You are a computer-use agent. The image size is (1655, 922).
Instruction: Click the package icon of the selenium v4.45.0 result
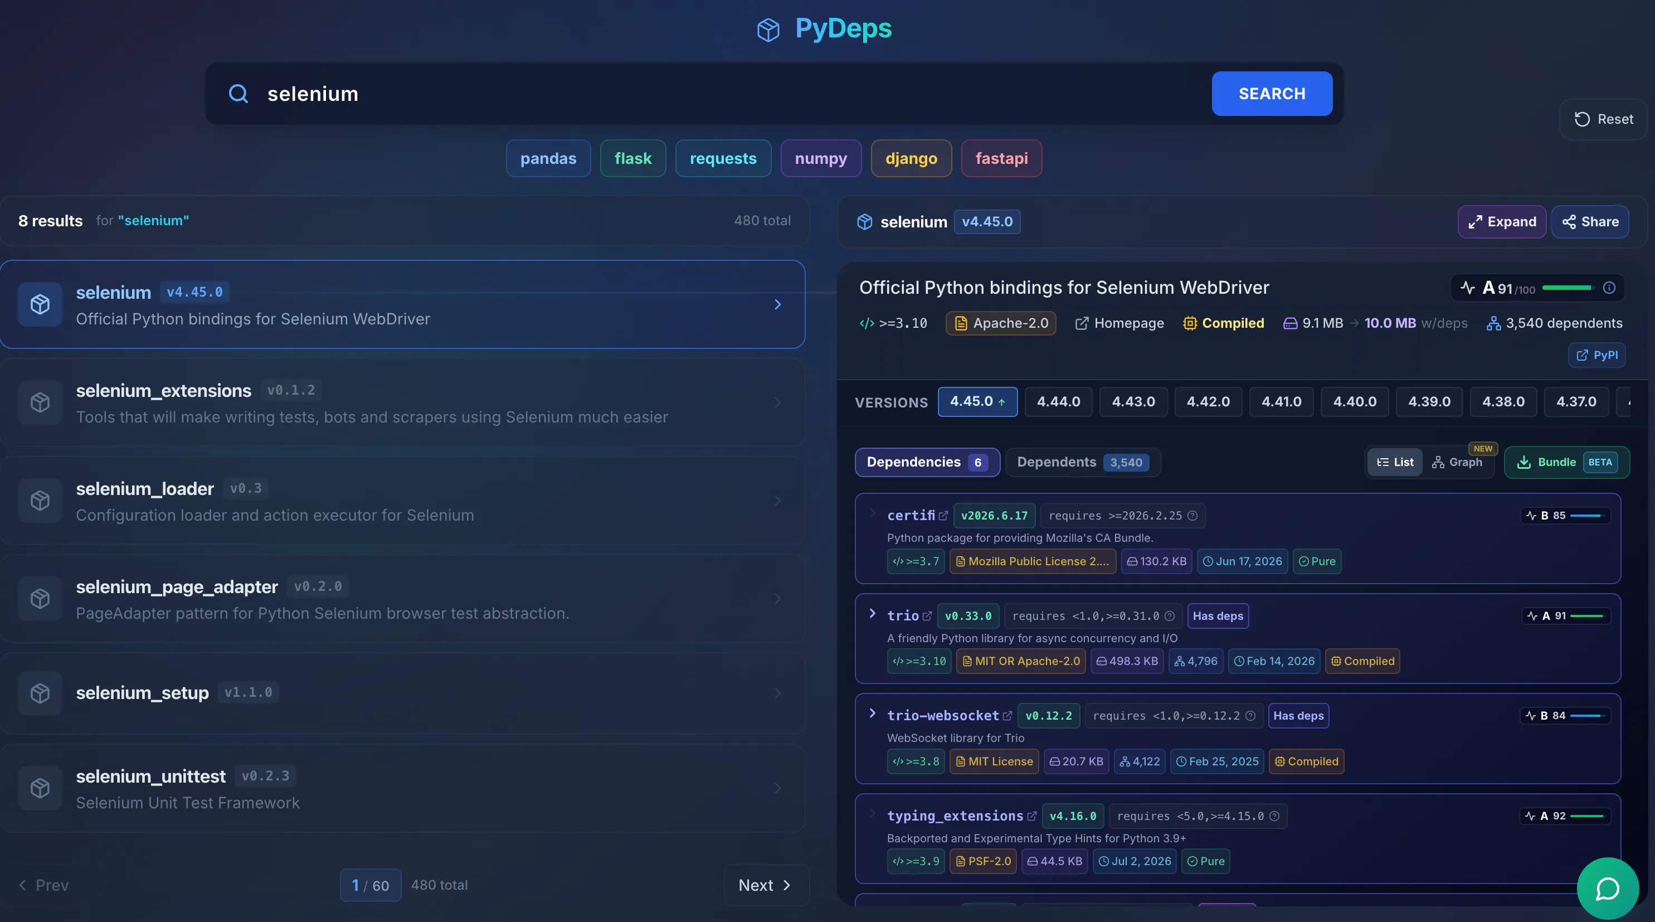coord(40,304)
